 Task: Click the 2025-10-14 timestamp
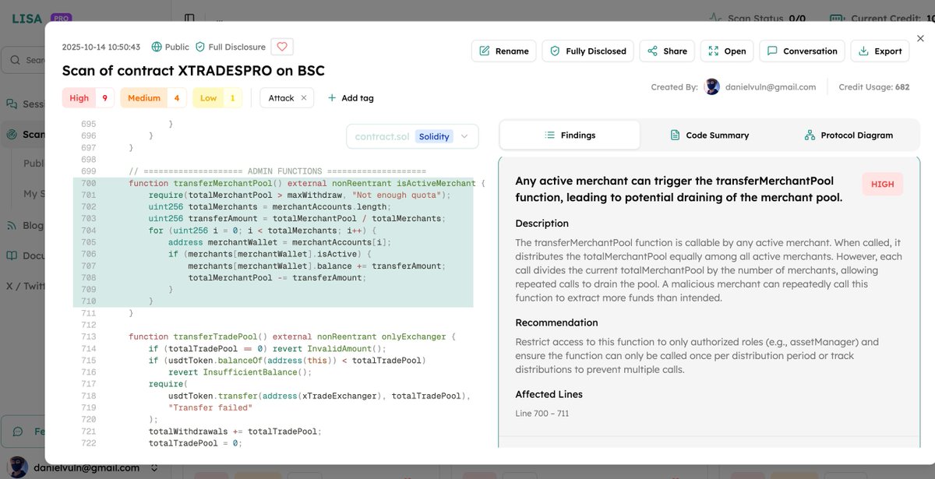pos(101,47)
